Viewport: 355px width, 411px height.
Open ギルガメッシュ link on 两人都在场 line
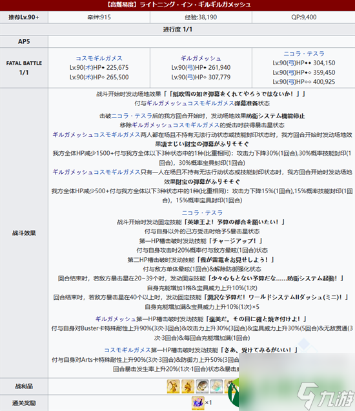73,134
